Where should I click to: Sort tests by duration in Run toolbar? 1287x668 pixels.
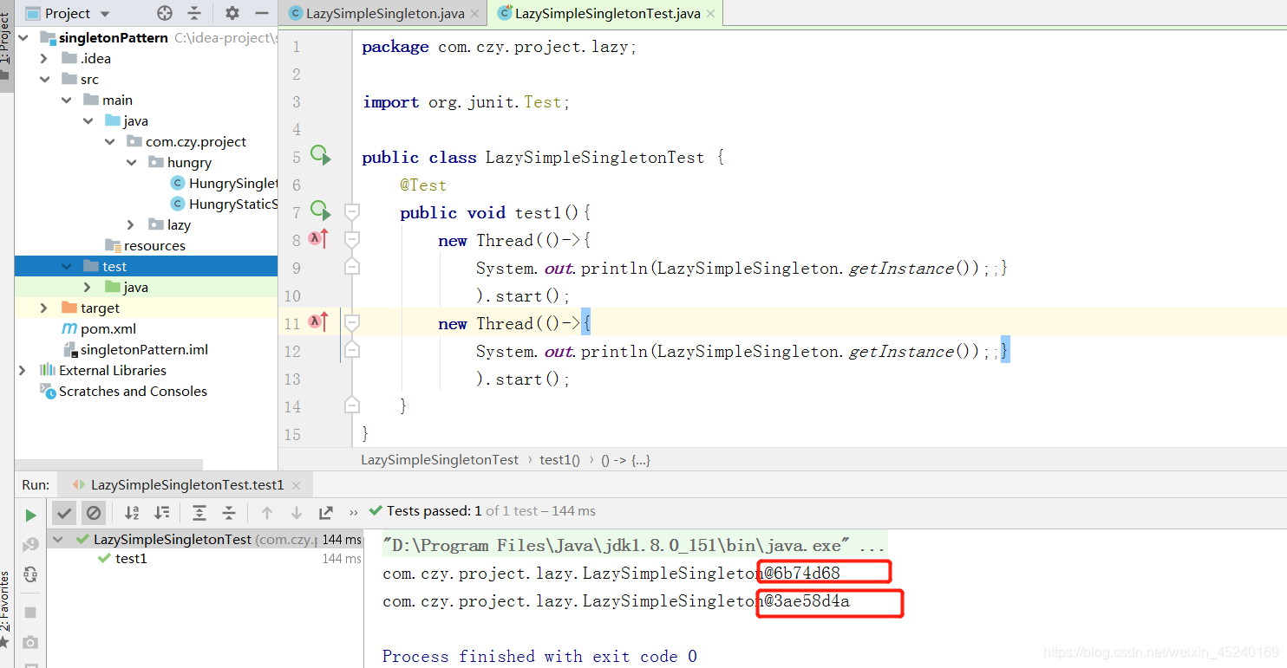[x=161, y=513]
